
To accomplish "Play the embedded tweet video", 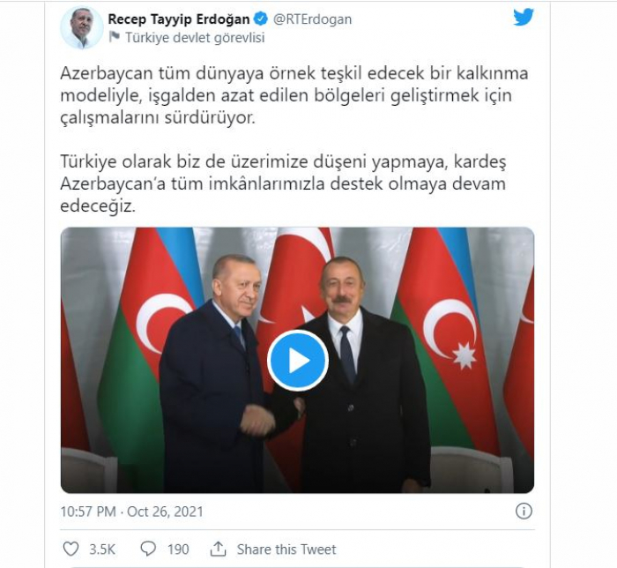I will [298, 361].
